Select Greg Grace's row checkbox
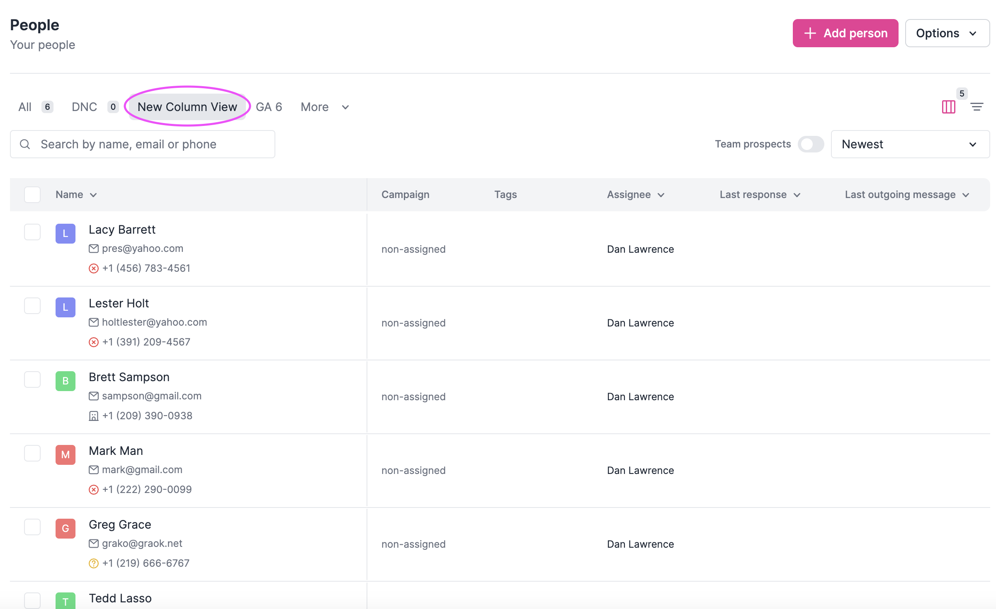Screen dimensions: 996x609 coord(32,527)
